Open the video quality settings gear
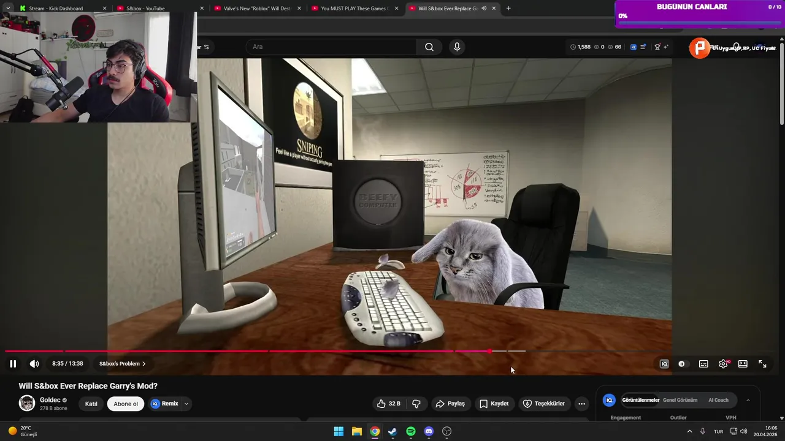 point(724,364)
